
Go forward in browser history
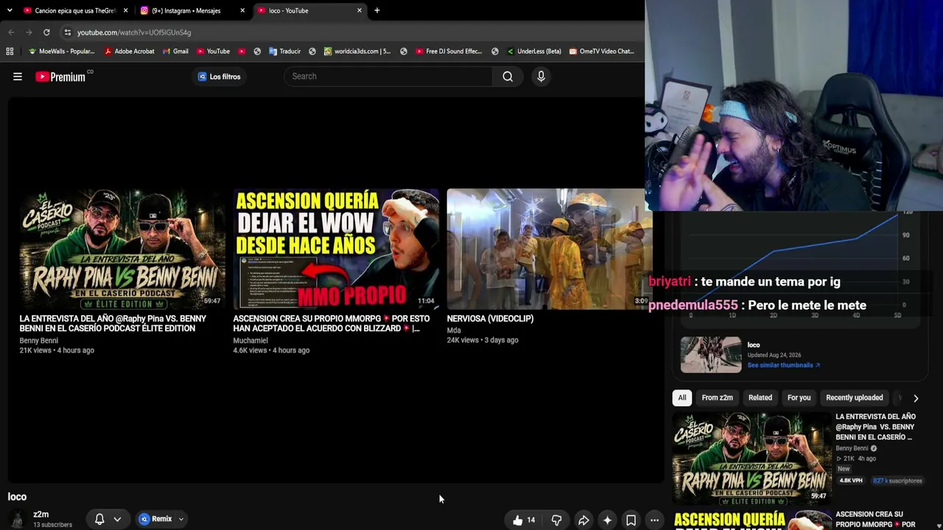(x=29, y=32)
